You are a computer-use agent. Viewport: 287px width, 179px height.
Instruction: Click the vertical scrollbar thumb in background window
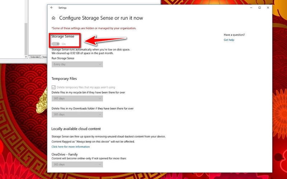tap(26, 39)
